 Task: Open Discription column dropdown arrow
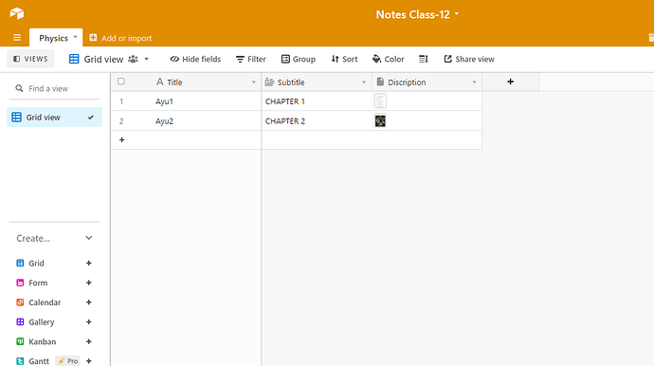coord(474,82)
